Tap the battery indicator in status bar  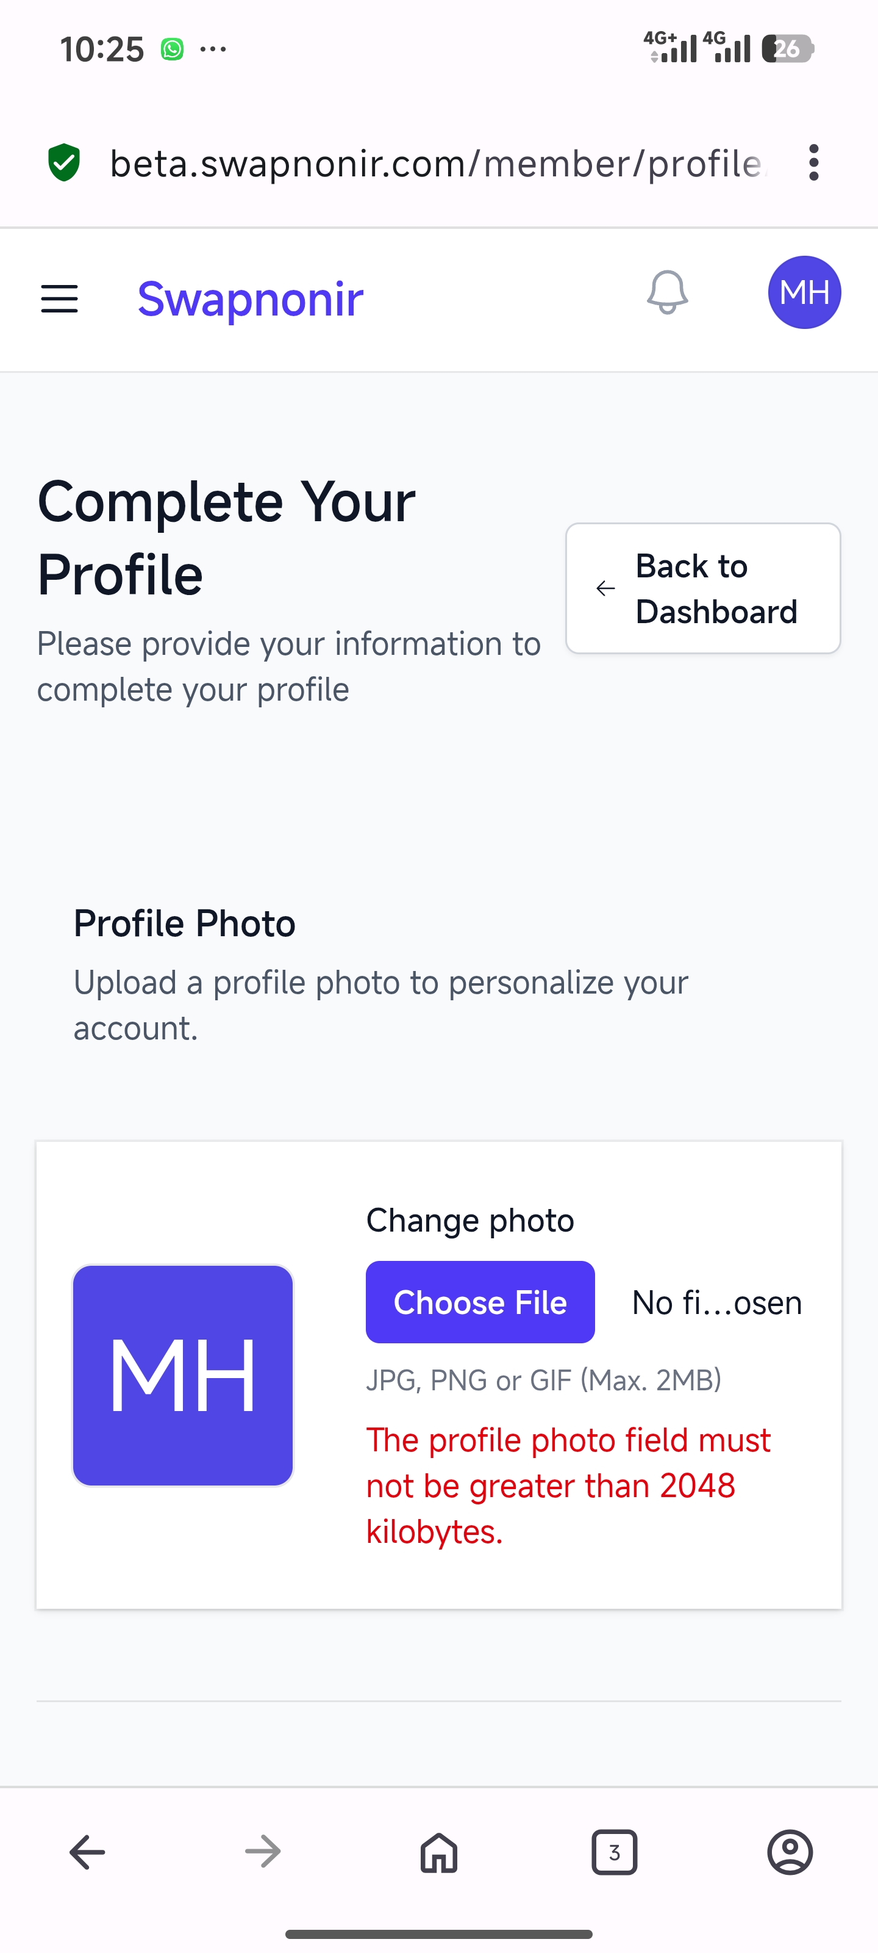point(787,49)
